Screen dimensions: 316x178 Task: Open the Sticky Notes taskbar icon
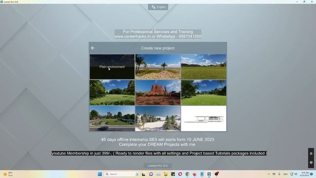[x=173, y=174]
